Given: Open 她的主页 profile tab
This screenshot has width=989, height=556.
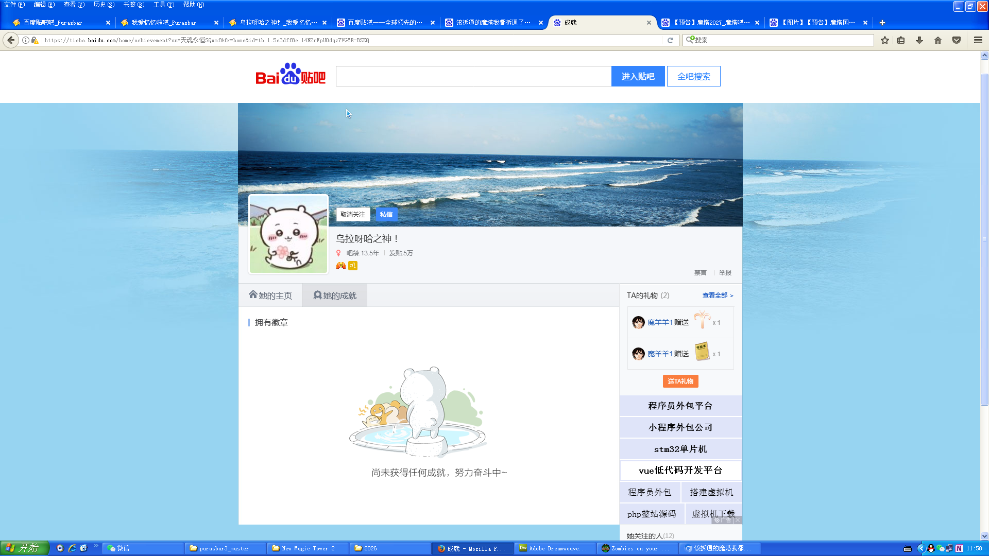Looking at the screenshot, I should (270, 296).
